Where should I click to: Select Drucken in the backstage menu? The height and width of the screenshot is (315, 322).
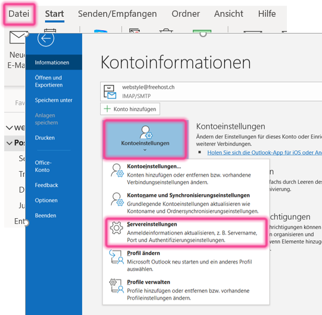coord(45,138)
